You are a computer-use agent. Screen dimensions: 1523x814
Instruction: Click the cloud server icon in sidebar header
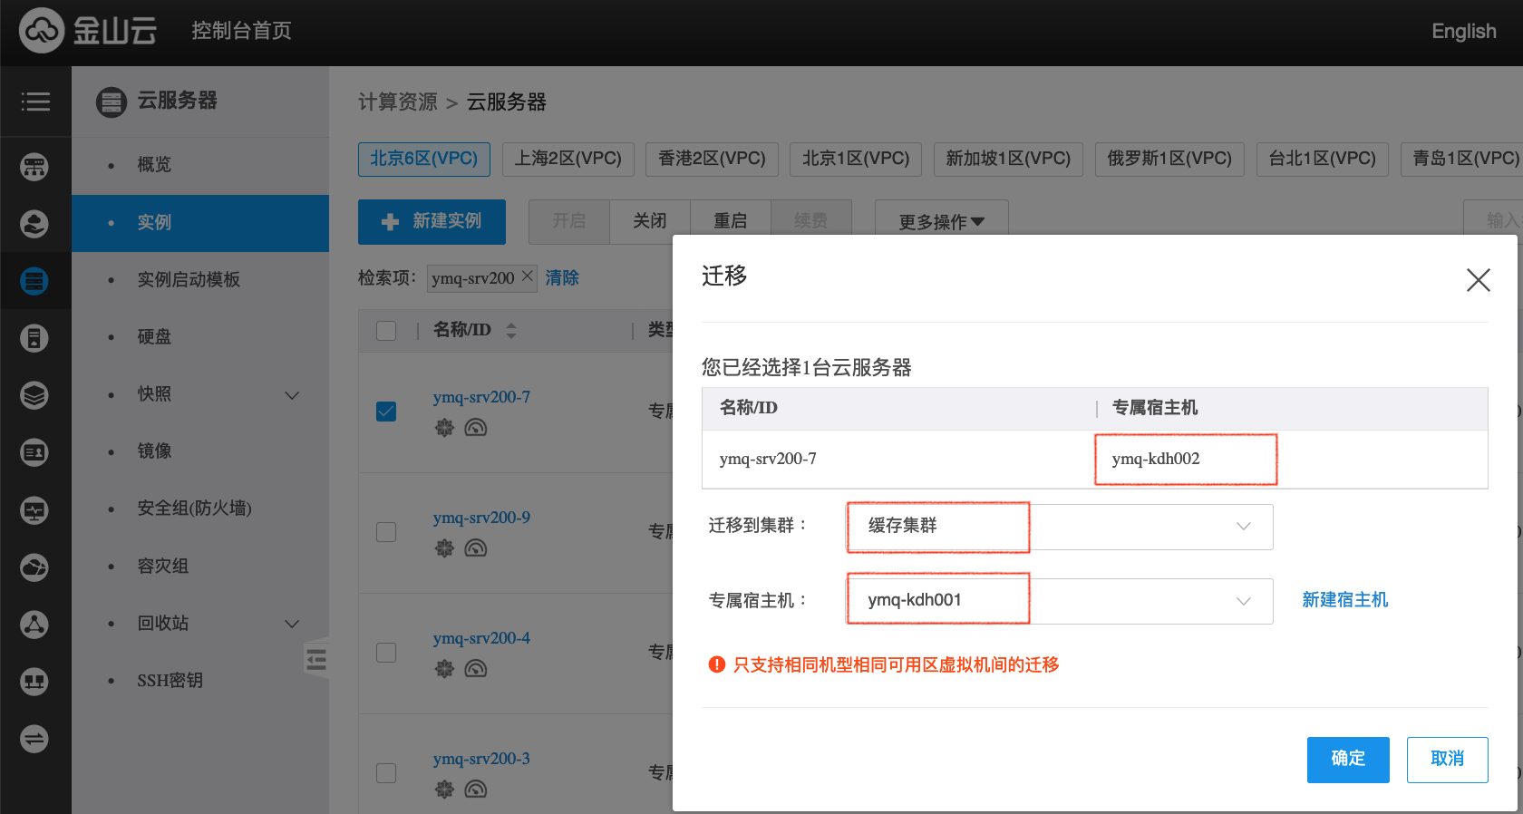112,102
